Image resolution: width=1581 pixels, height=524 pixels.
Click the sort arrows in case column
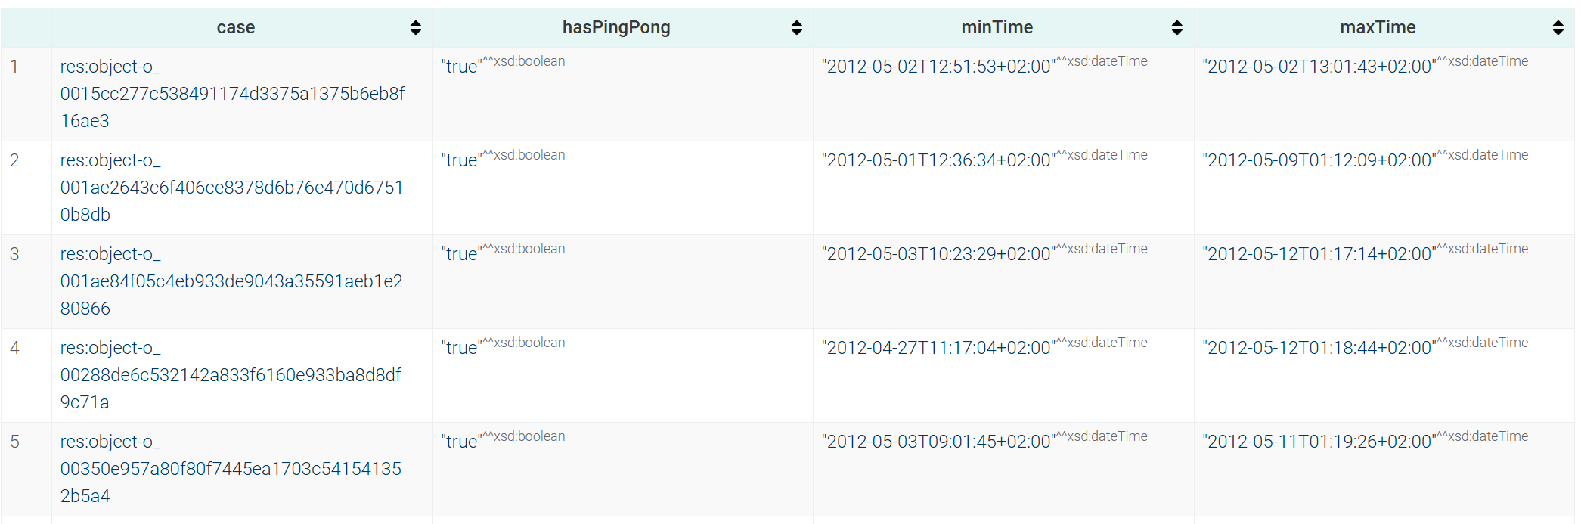click(415, 28)
